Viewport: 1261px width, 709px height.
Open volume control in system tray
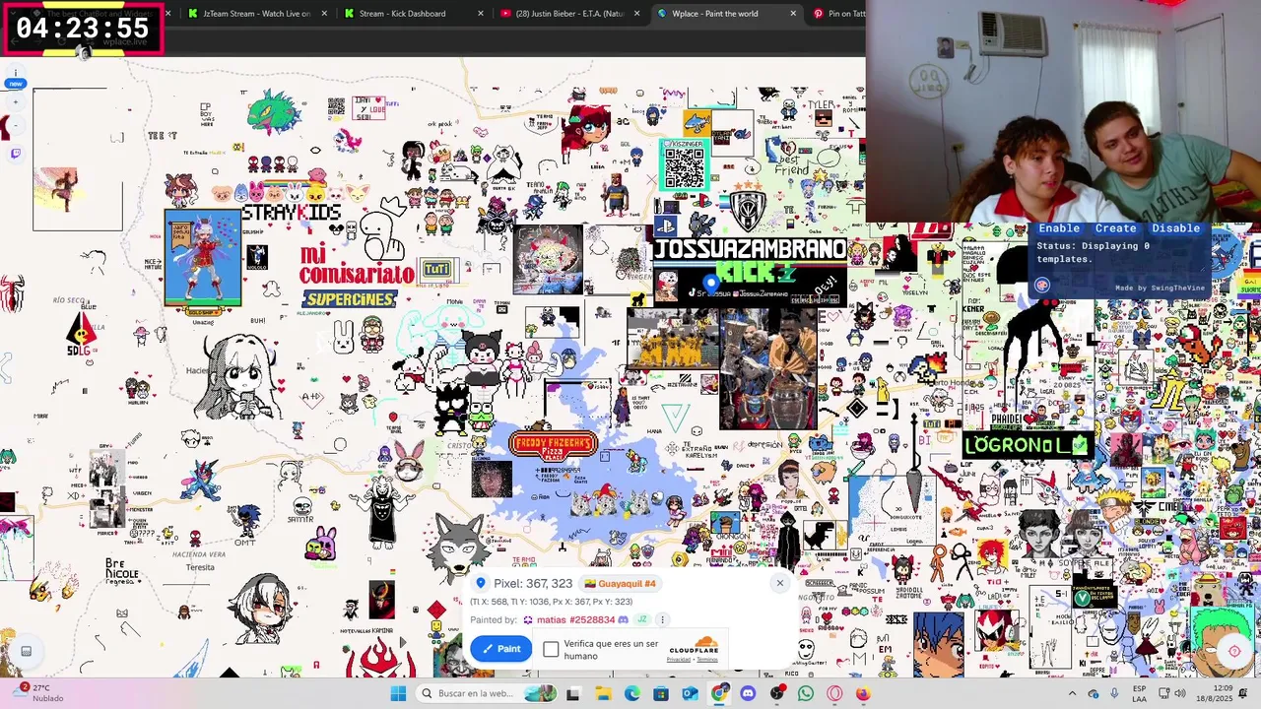coord(1182,693)
